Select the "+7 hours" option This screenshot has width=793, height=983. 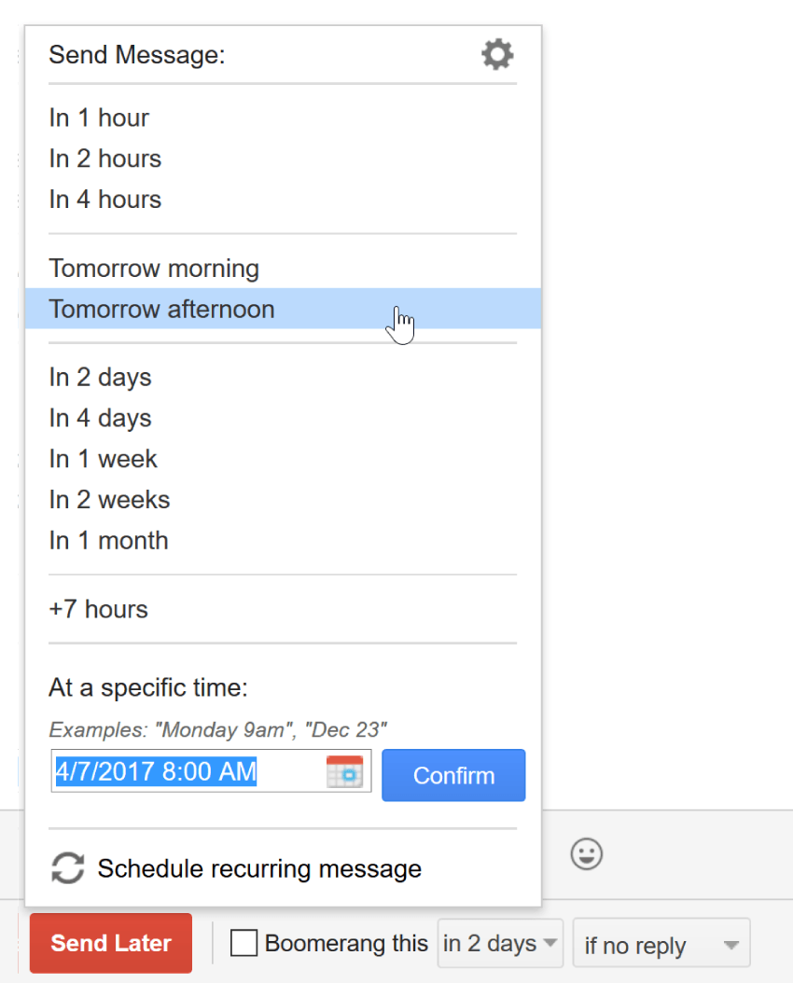tap(98, 610)
